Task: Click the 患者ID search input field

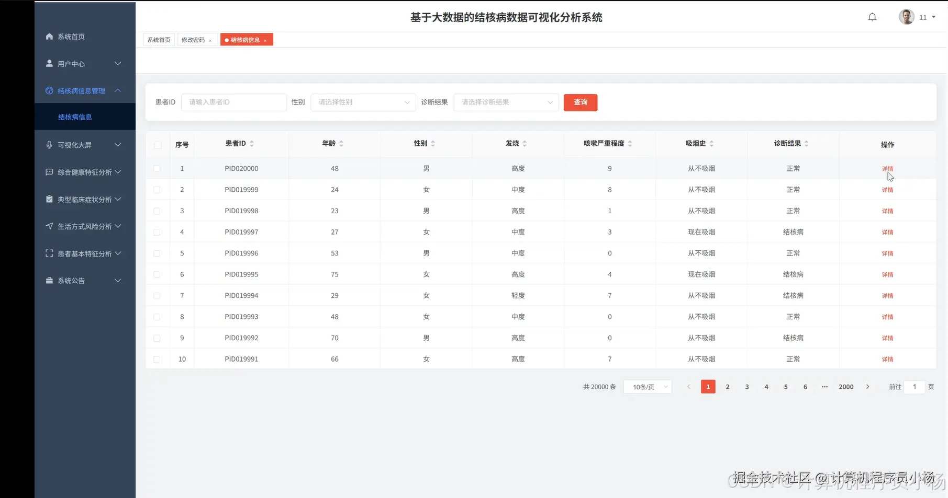Action: coord(234,102)
